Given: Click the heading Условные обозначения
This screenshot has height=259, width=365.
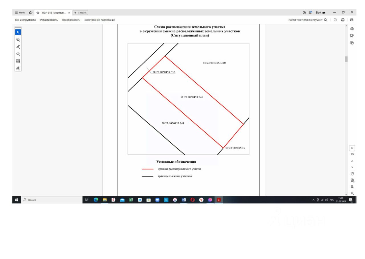Looking at the screenshot, I should [x=176, y=162].
